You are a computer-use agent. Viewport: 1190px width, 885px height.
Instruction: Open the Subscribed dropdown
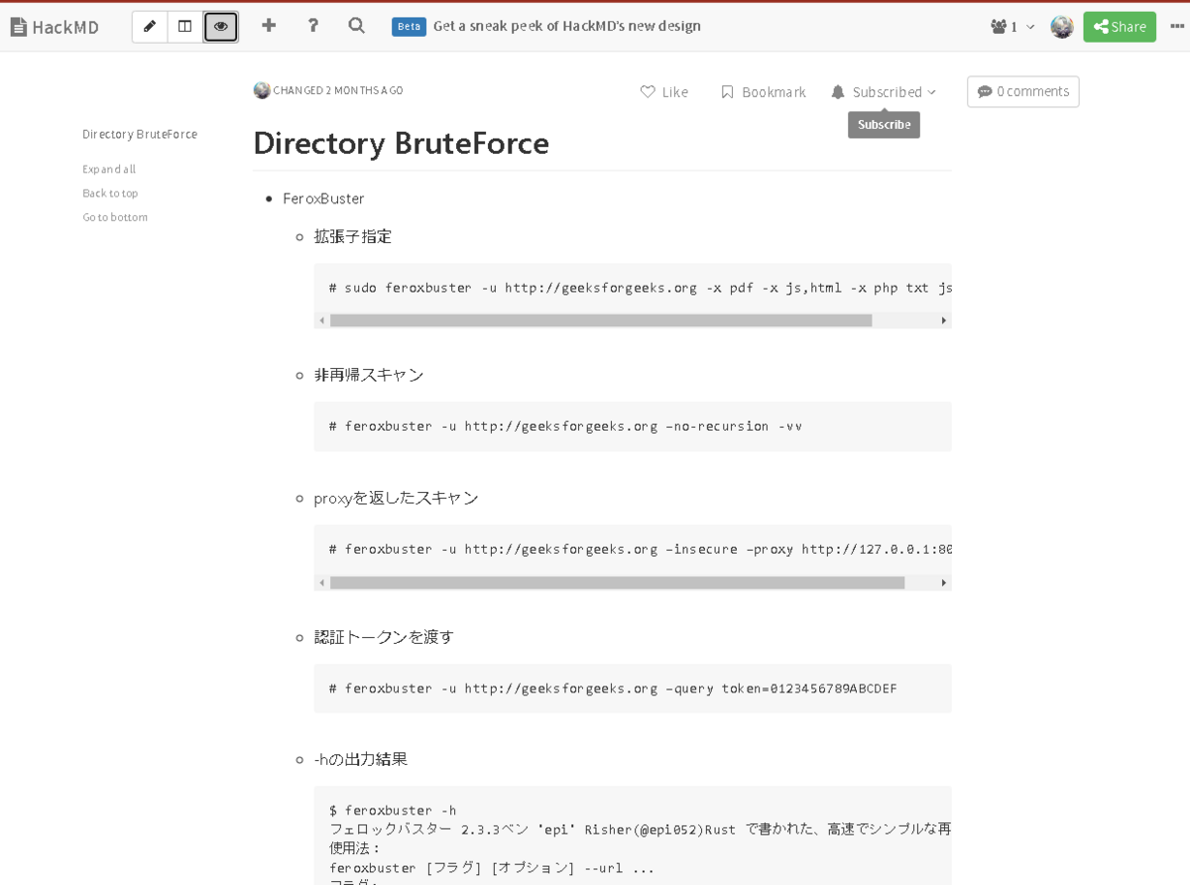pyautogui.click(x=884, y=92)
